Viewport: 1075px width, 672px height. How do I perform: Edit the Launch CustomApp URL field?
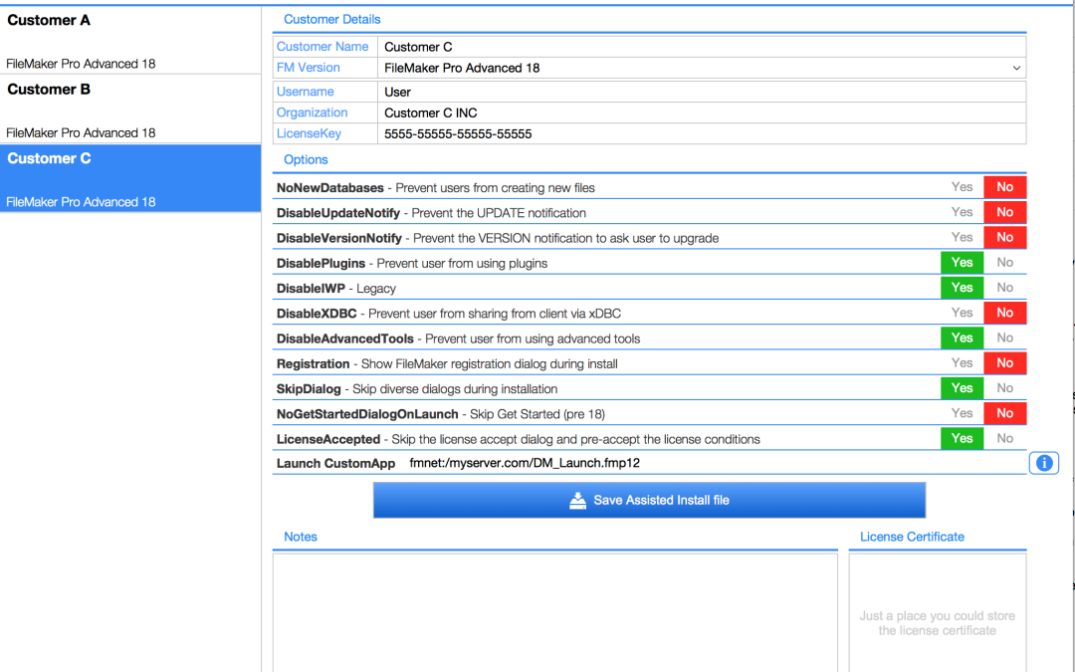715,463
